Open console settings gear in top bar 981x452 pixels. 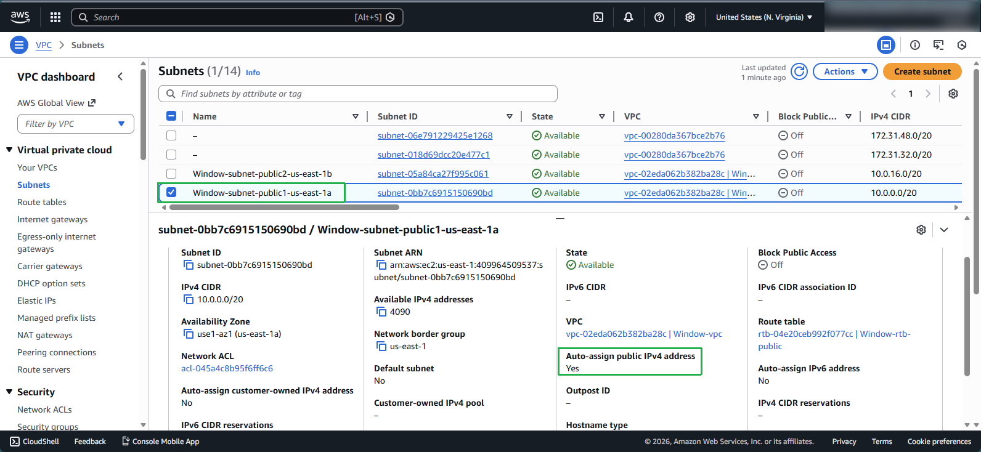(x=690, y=17)
